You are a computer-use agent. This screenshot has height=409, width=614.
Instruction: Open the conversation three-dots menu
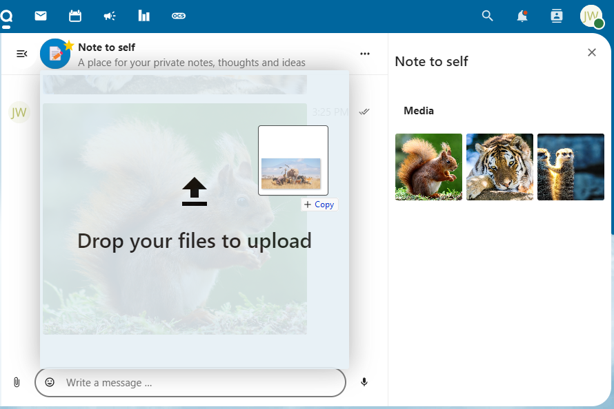365,54
